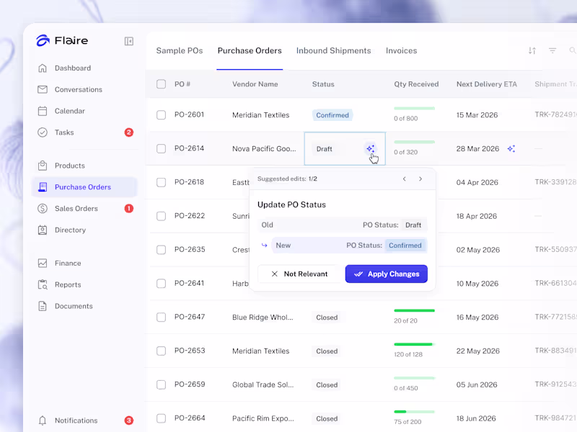Check the PO-2664 row checkbox
Screen dimensions: 577x432
click(x=161, y=418)
